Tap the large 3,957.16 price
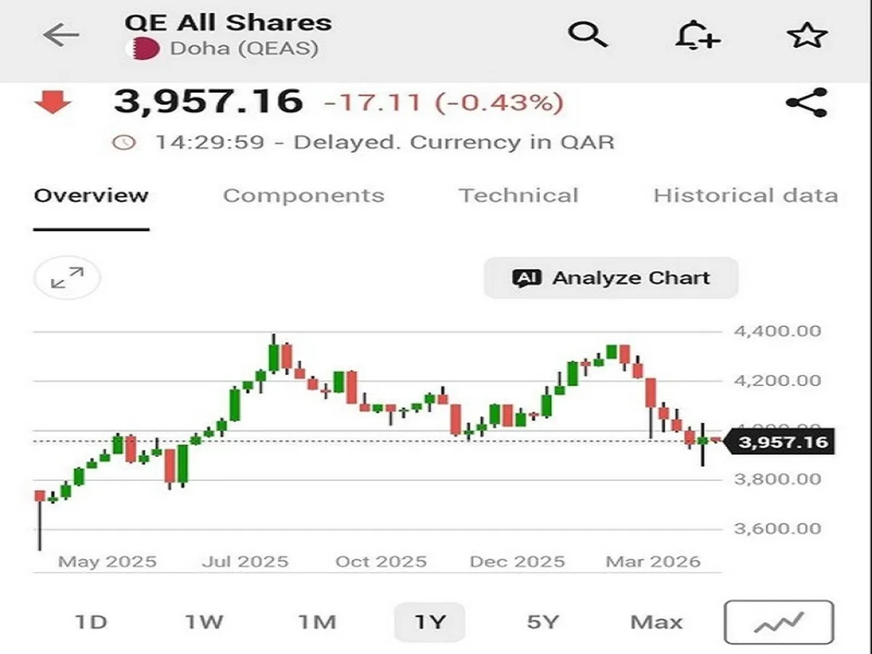This screenshot has height=654, width=872. click(x=208, y=102)
